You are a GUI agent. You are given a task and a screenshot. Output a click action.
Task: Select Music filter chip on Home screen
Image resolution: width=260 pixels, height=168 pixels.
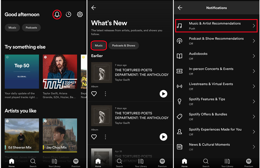tap(12, 28)
